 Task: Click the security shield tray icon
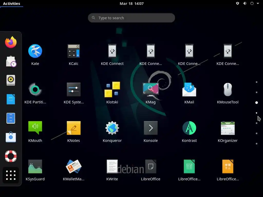(x=238, y=3)
